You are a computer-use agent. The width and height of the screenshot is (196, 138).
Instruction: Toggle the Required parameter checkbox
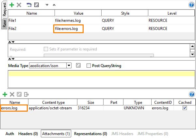46,49
